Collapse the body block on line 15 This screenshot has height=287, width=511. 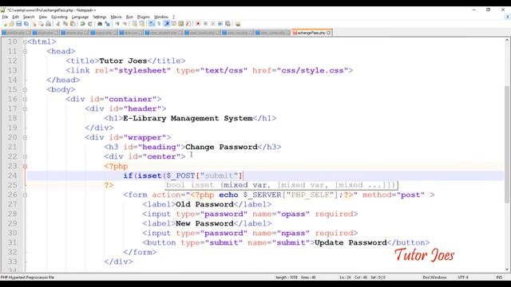pyautogui.click(x=25, y=89)
